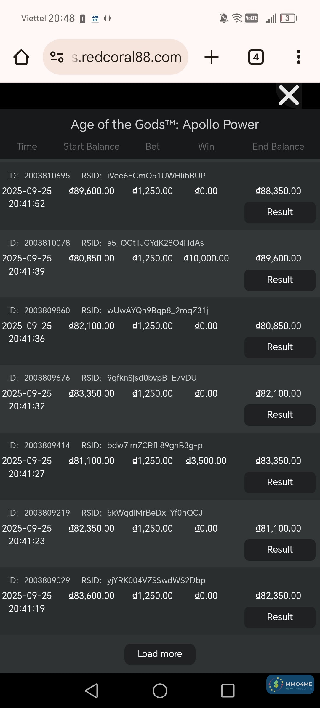Screen dimensions: 320x708
Task: View Result for bet ID 2003809219
Action: 280,550
